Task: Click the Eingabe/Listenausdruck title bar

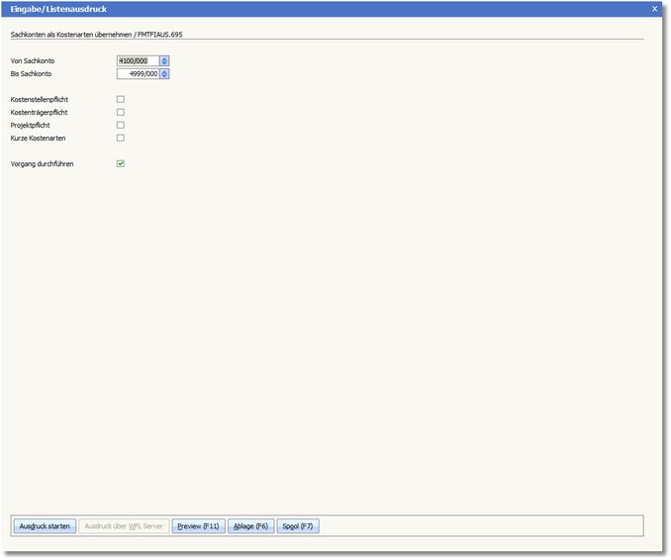Action: [x=297, y=8]
